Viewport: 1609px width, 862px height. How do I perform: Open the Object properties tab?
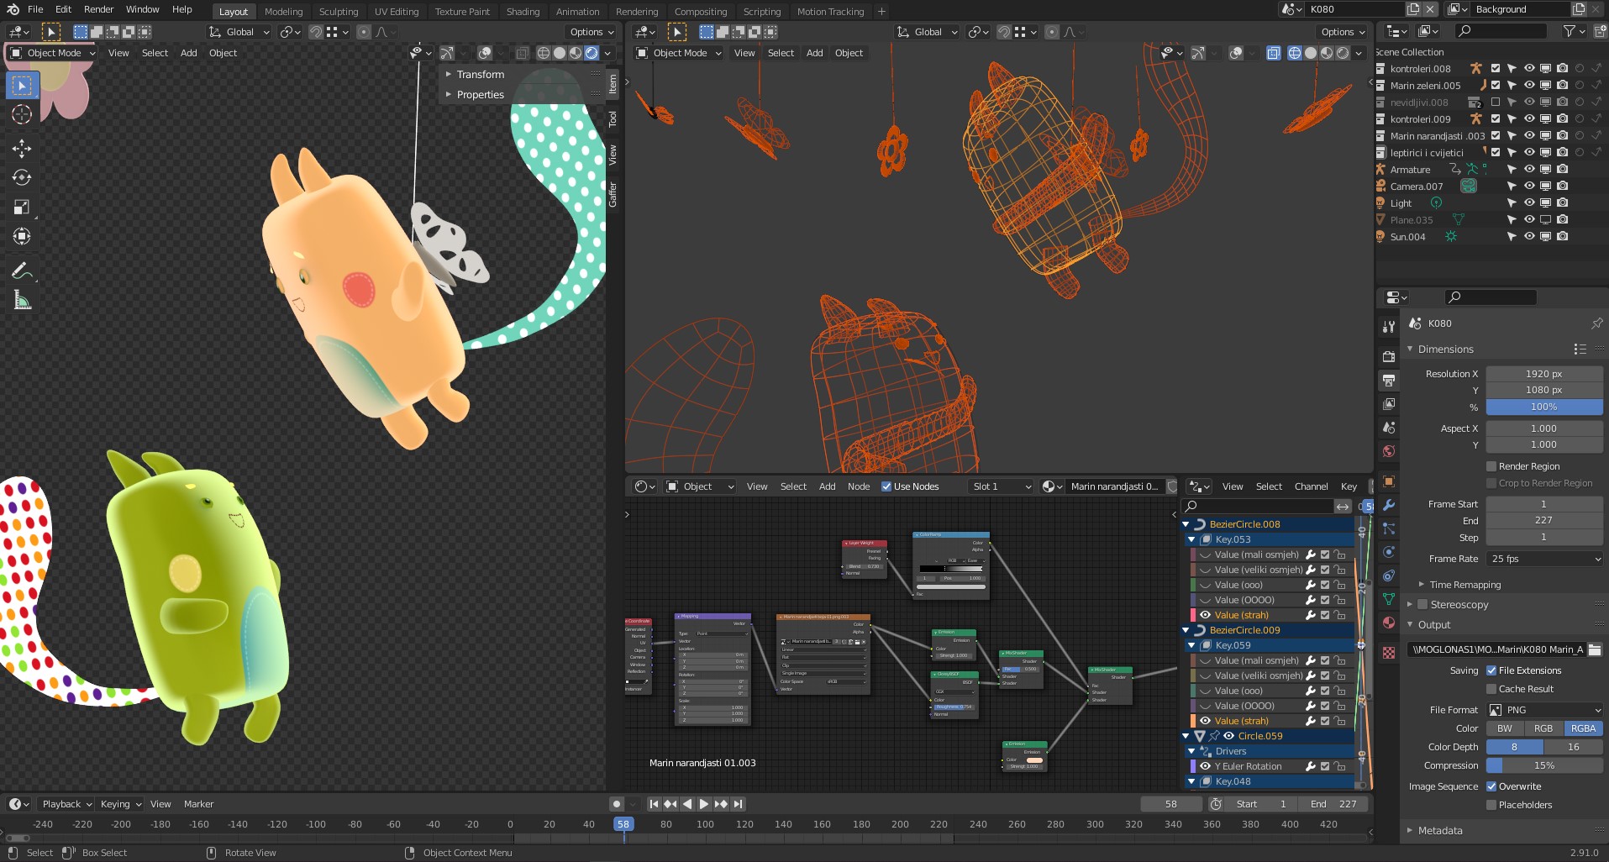click(1389, 481)
